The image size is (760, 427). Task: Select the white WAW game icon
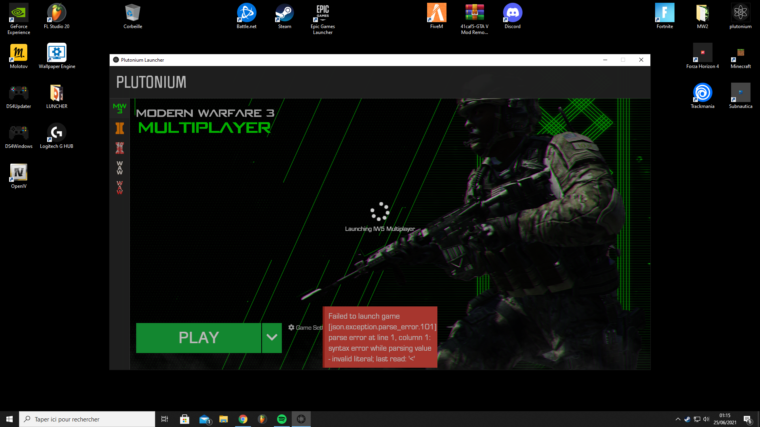[x=120, y=168]
